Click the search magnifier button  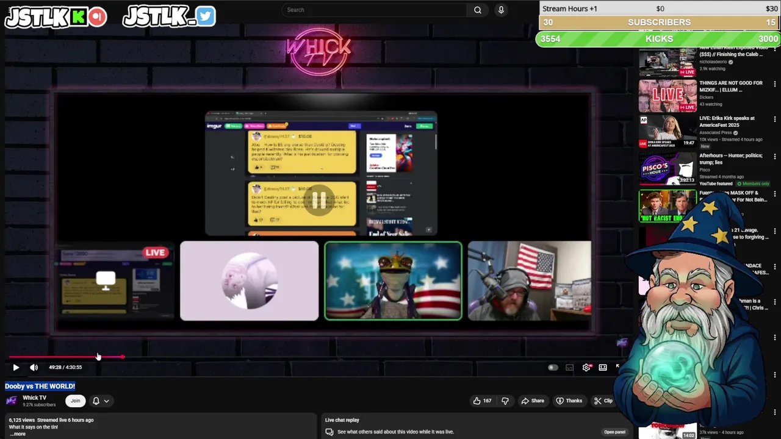pos(478,10)
